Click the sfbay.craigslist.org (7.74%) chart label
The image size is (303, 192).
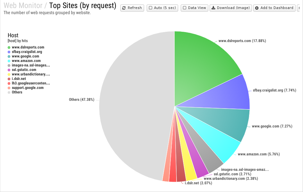click(274, 90)
